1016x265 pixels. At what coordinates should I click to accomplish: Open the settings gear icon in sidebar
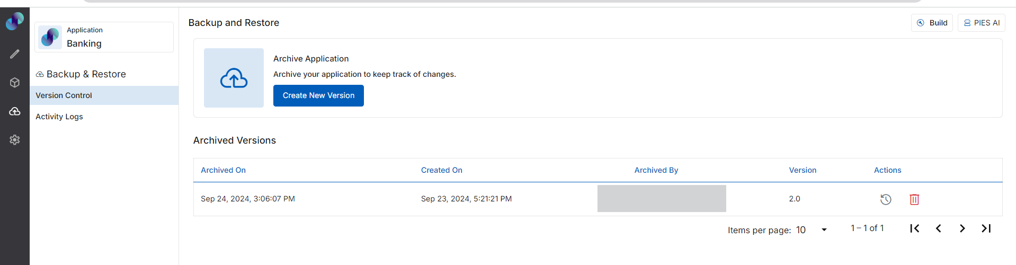(x=15, y=140)
